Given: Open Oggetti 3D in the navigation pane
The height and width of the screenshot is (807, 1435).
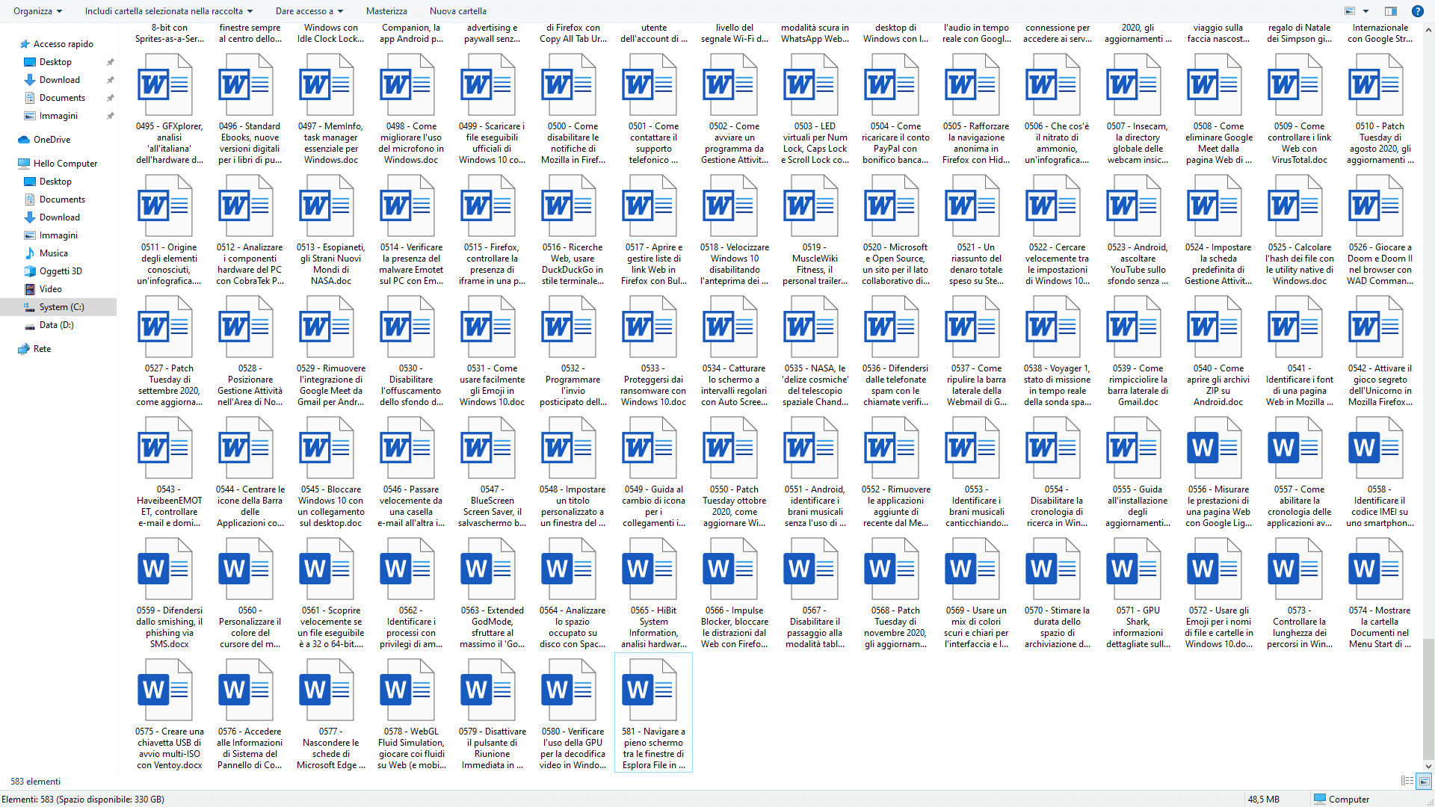Looking at the screenshot, I should 61,271.
